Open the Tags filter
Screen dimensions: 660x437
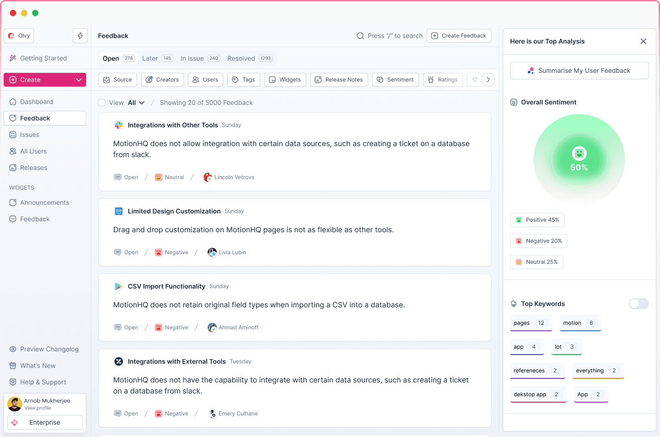(x=244, y=80)
